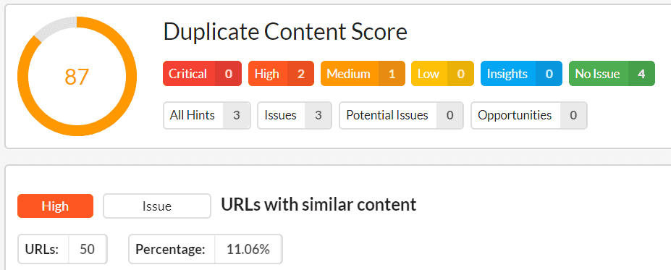Filter hints by High severity
This screenshot has width=671, height=270.
pos(281,74)
